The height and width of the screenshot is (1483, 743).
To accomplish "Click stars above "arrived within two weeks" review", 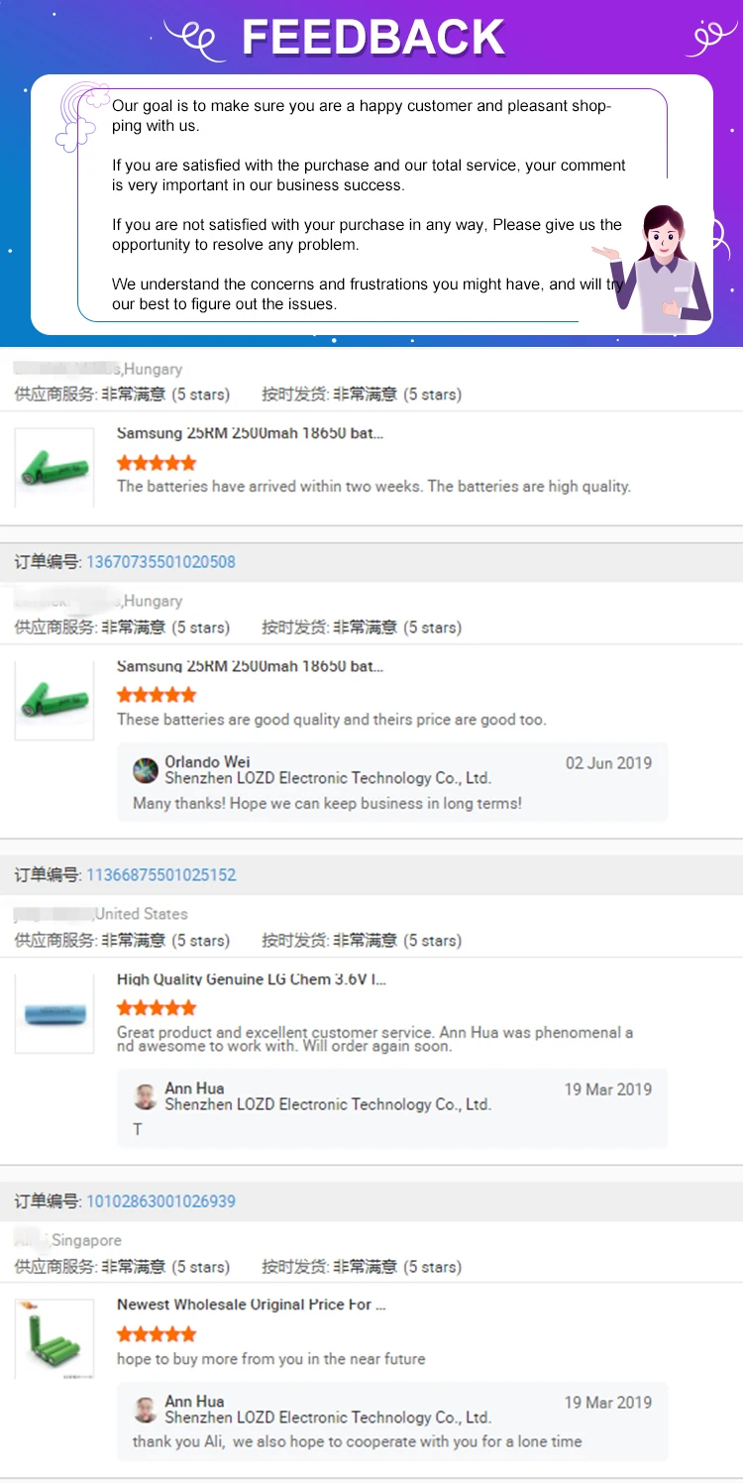I will pyautogui.click(x=157, y=463).
